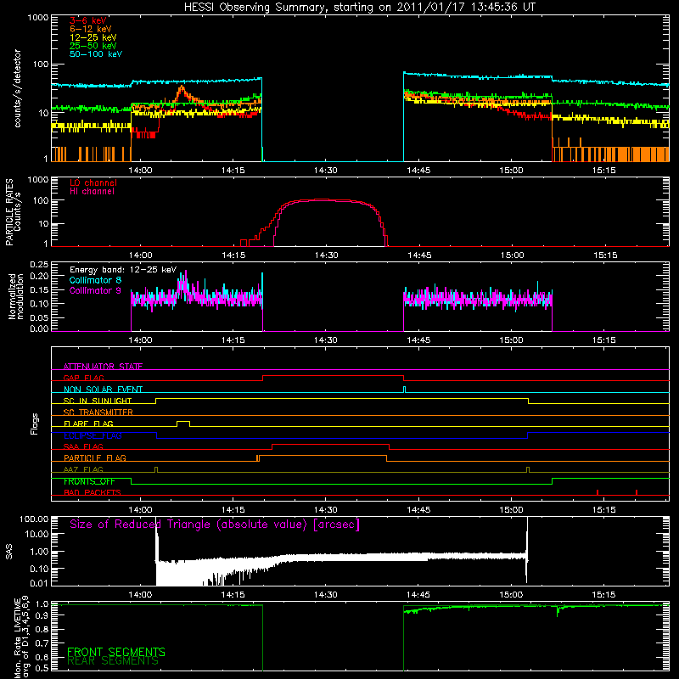The width and height of the screenshot is (679, 679).
Task: Click the FLARE_FLAG label
Action: coord(88,424)
